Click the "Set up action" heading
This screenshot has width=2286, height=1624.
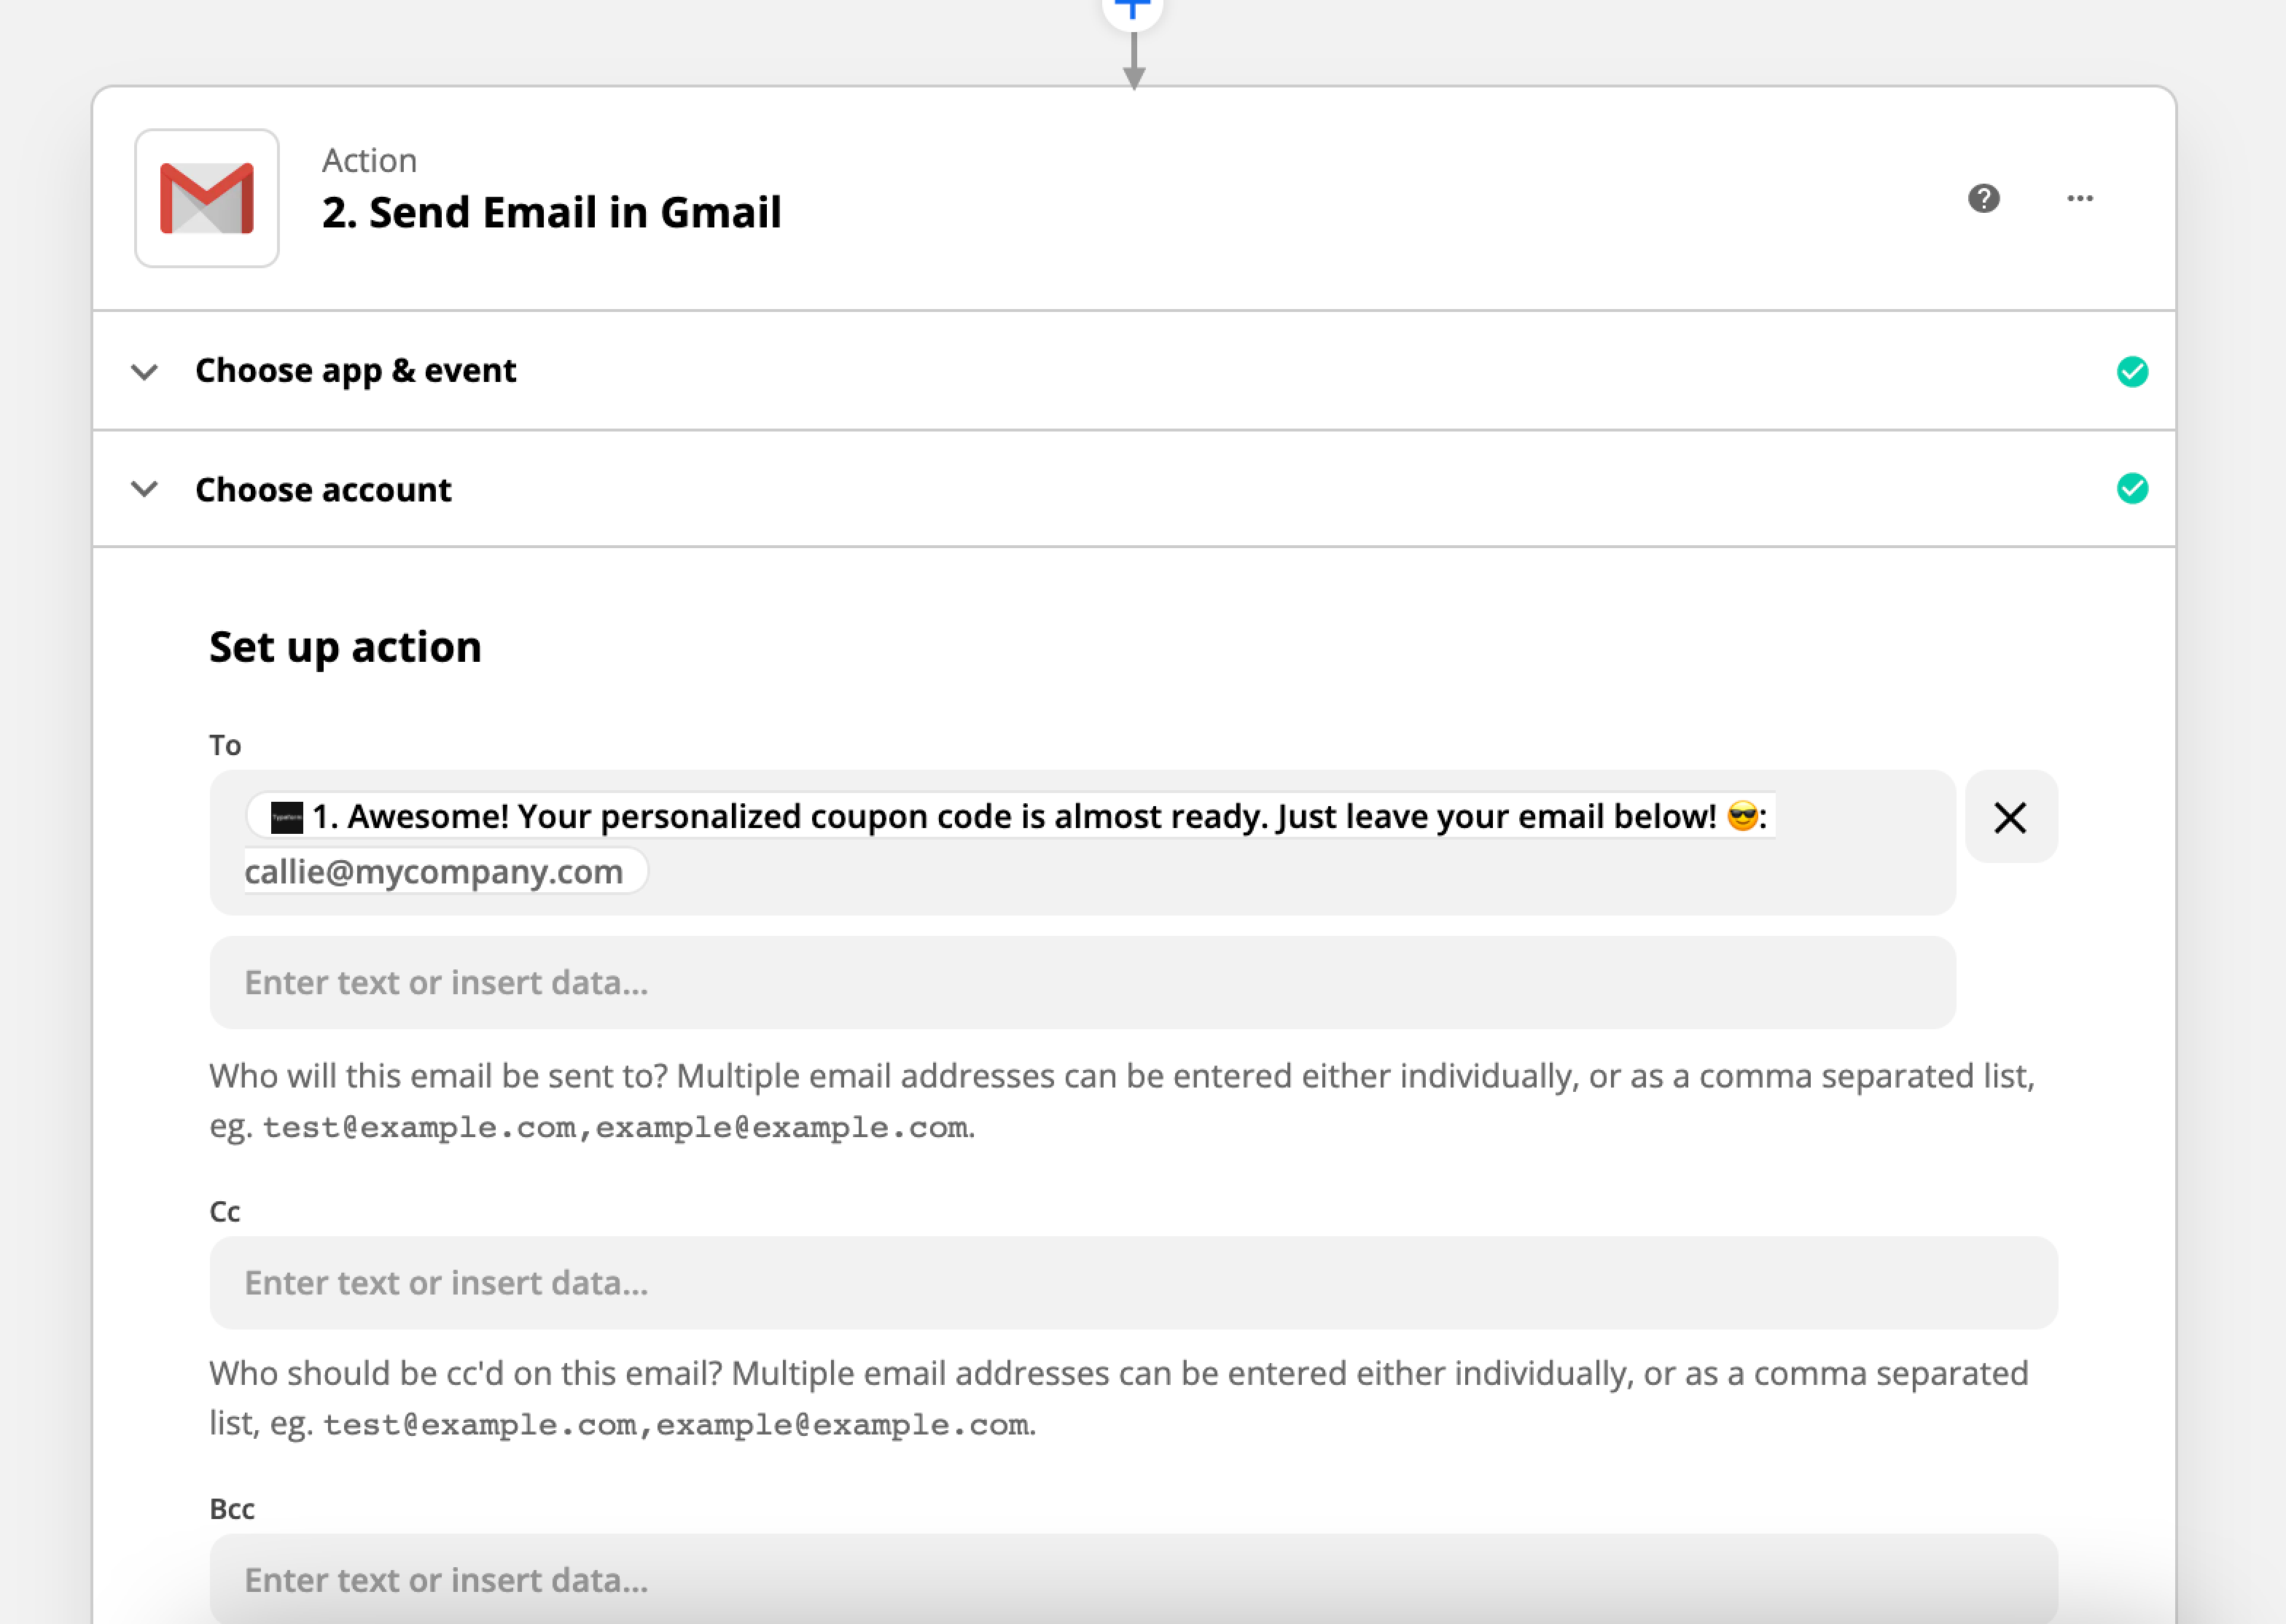pos(345,647)
